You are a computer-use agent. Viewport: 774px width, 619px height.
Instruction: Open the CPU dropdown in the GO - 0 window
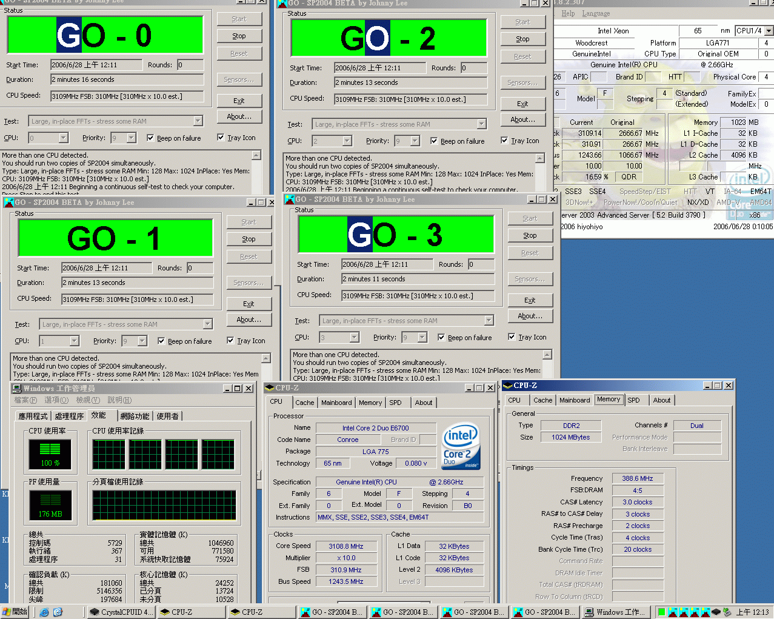click(x=63, y=138)
